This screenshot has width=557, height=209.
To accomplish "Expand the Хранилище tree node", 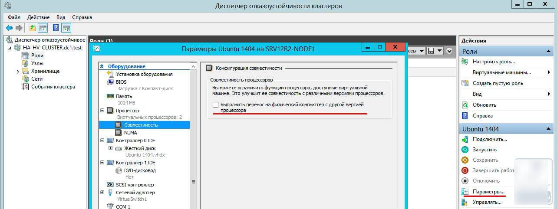I will pos(18,71).
